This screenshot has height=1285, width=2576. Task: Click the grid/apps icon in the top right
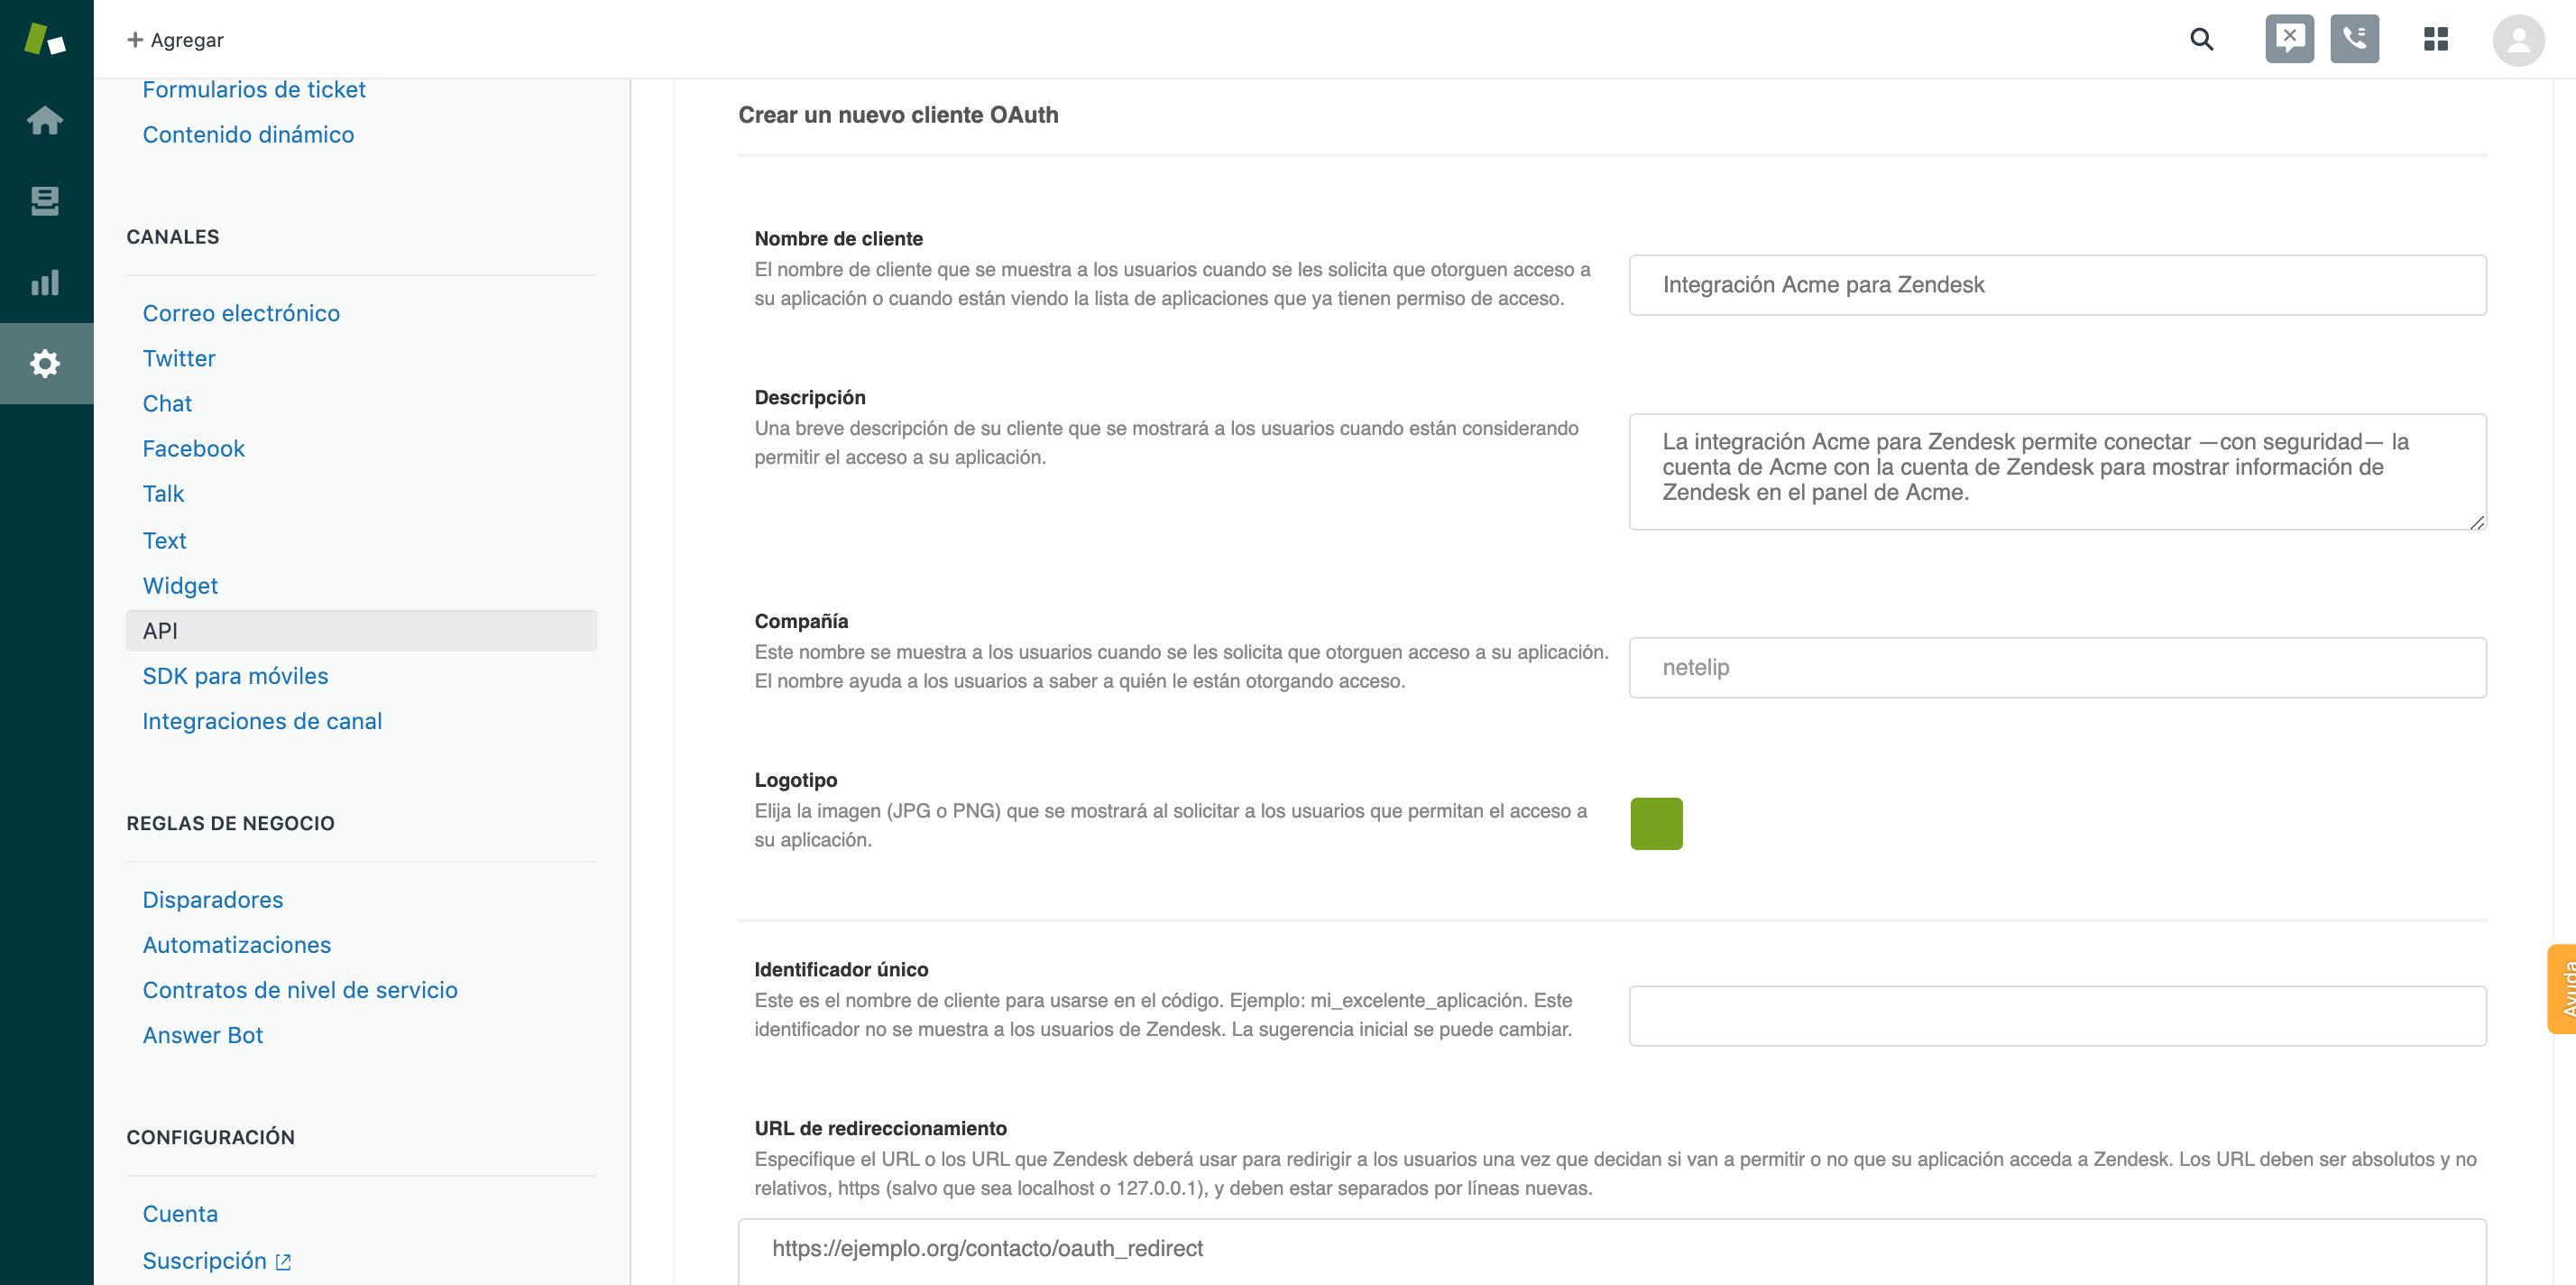point(2438,38)
